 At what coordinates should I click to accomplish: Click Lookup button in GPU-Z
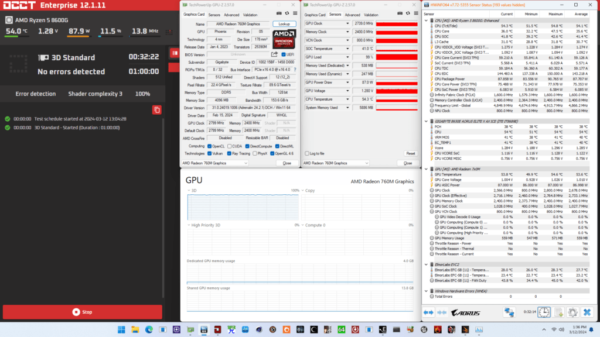pyautogui.click(x=284, y=23)
